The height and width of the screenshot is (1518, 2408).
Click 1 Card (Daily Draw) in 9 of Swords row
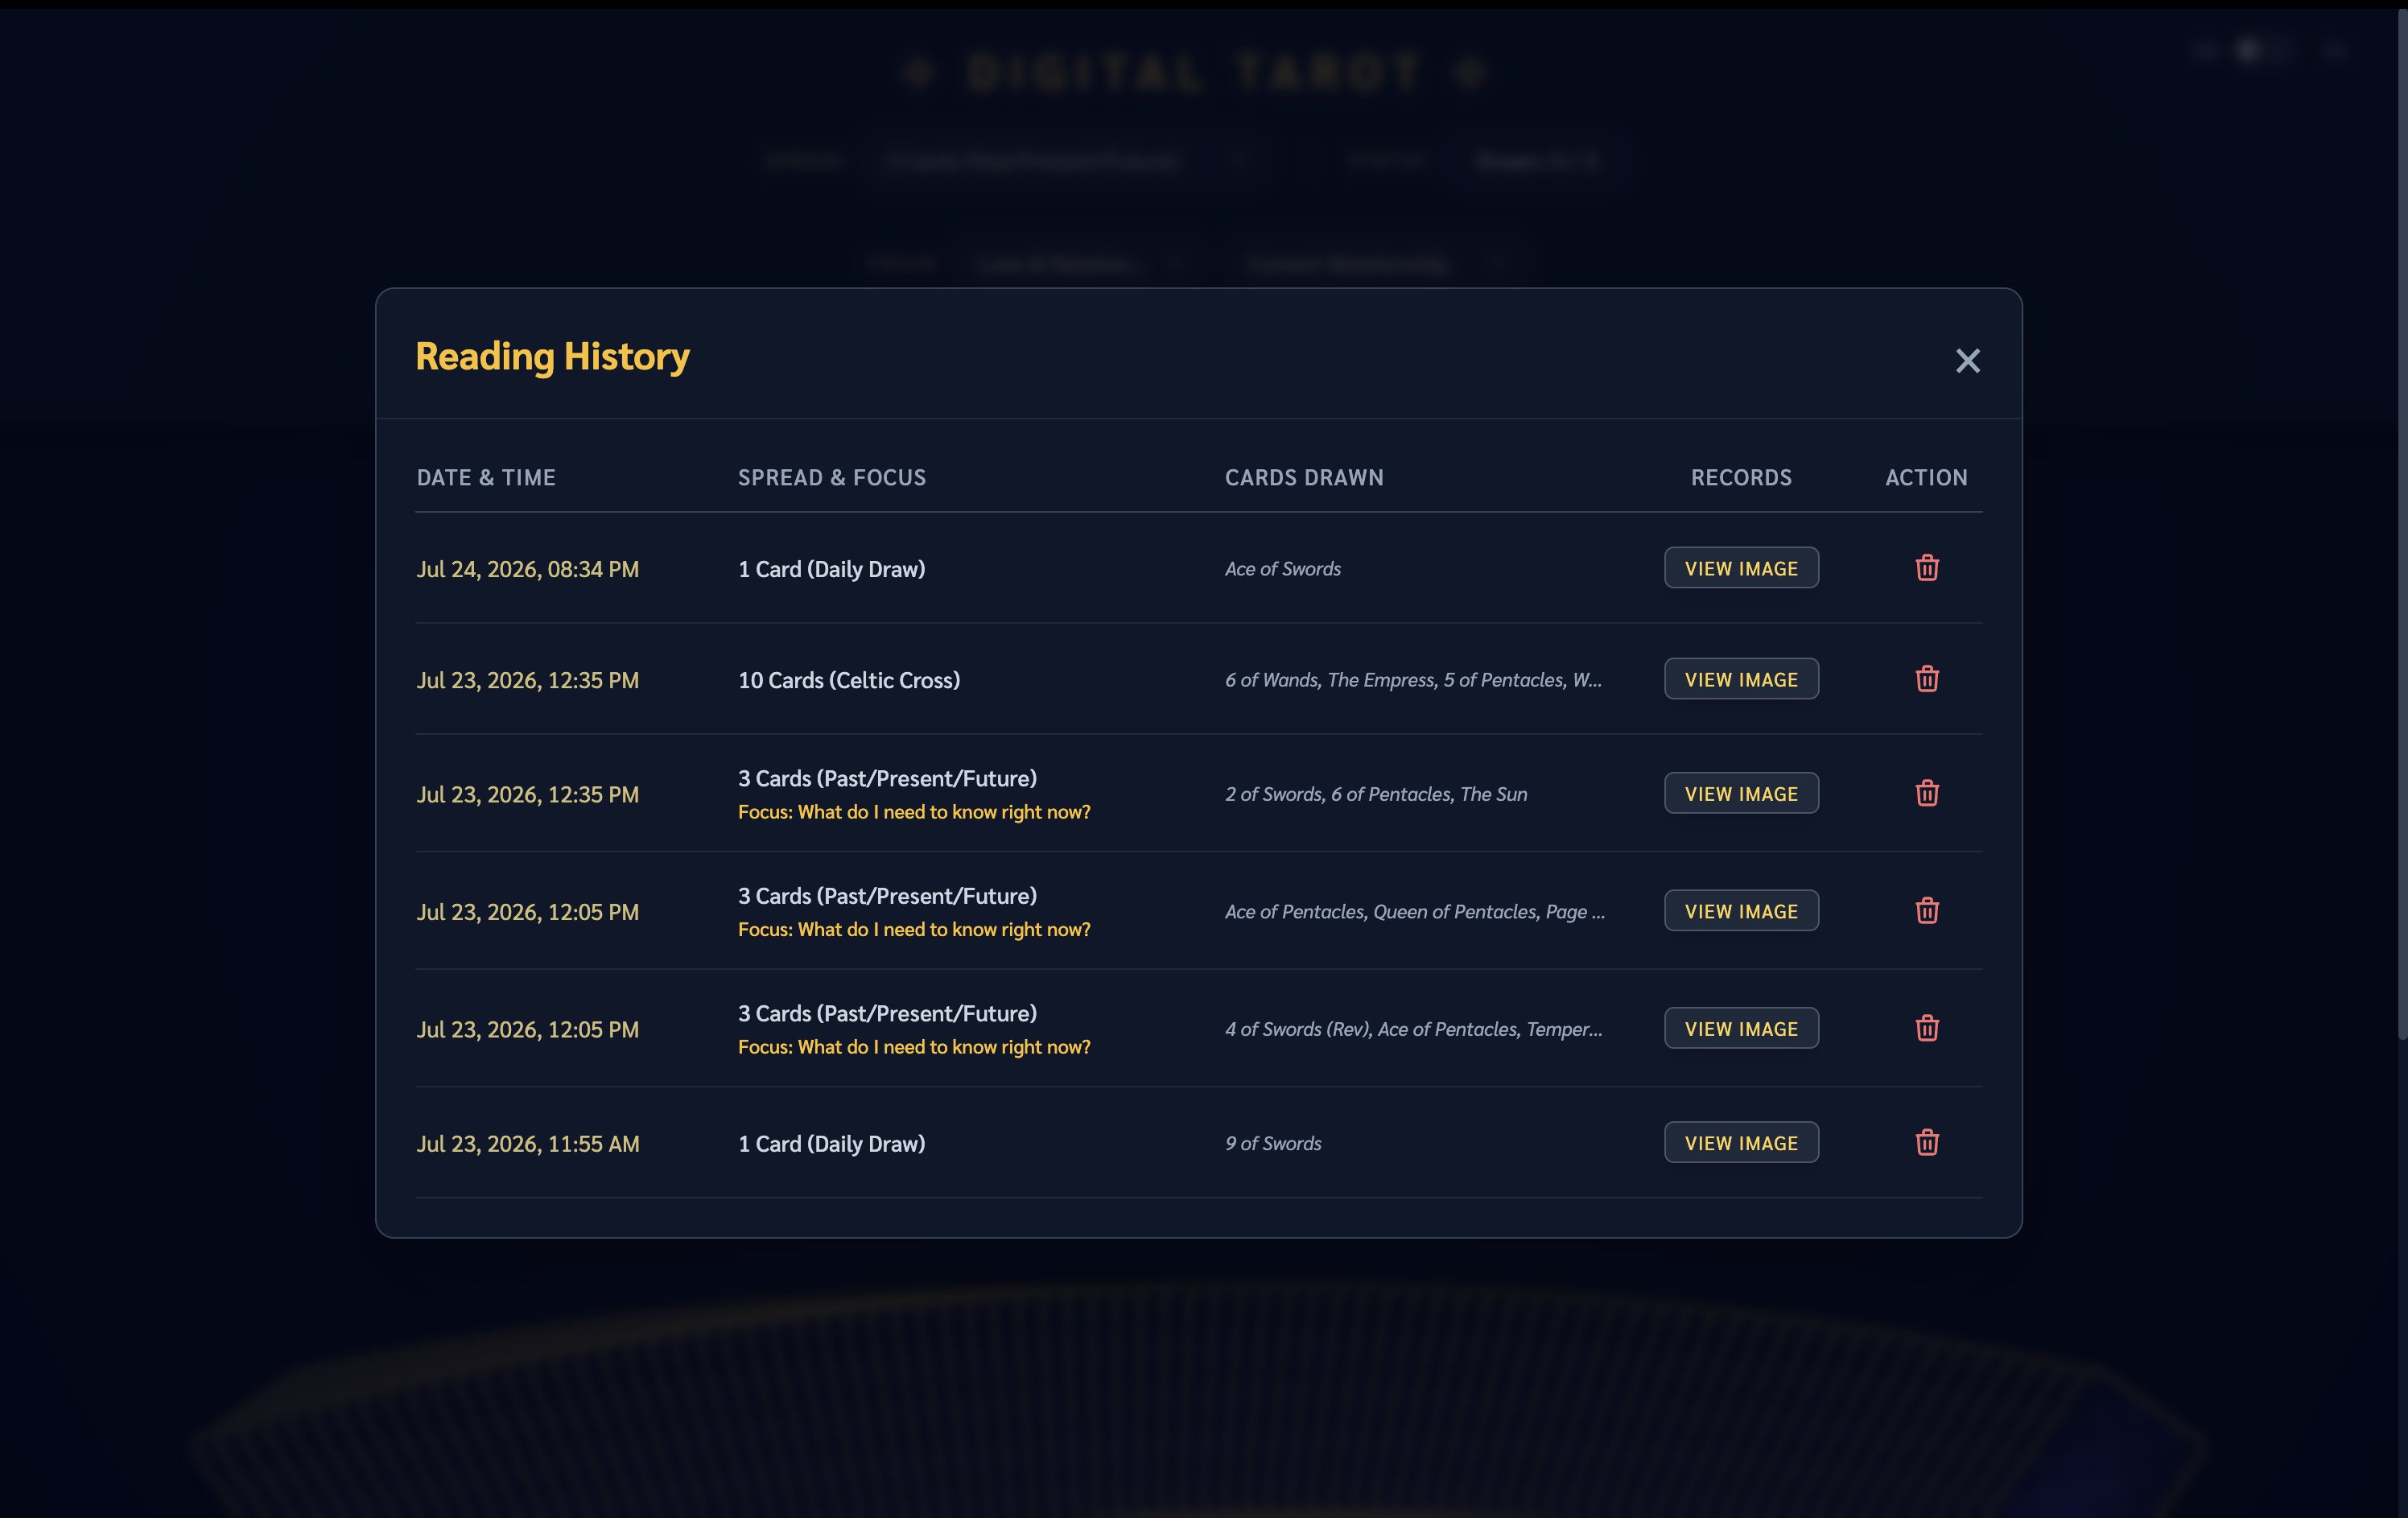coord(831,1143)
